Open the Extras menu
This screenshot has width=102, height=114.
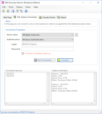28,7
